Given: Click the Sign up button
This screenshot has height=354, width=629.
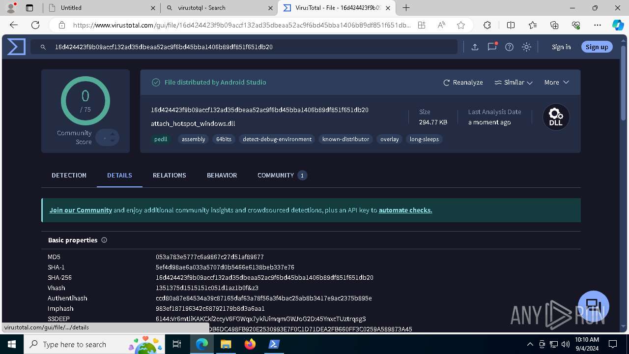Looking at the screenshot, I should (x=597, y=47).
